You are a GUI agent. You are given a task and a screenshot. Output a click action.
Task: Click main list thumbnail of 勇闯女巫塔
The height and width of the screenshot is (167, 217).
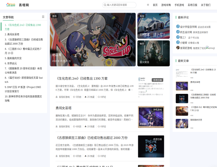coord(151,117)
